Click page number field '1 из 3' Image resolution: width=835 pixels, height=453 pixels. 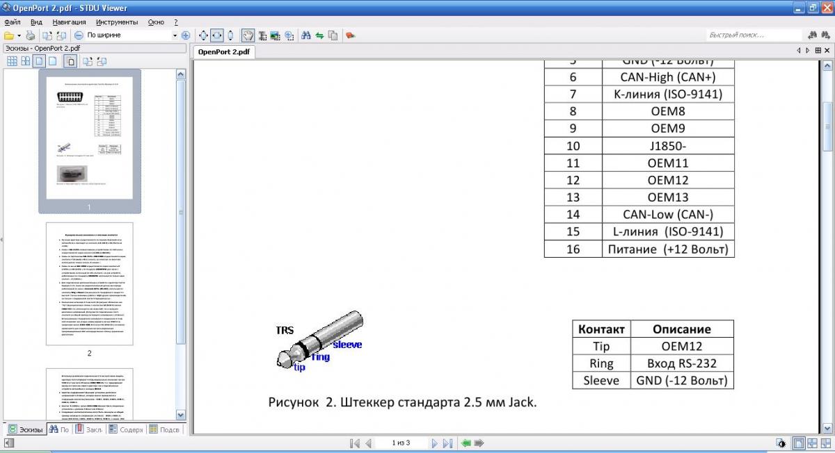pos(401,443)
